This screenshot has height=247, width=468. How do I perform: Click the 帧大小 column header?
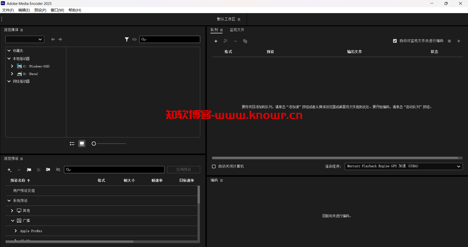point(129,180)
